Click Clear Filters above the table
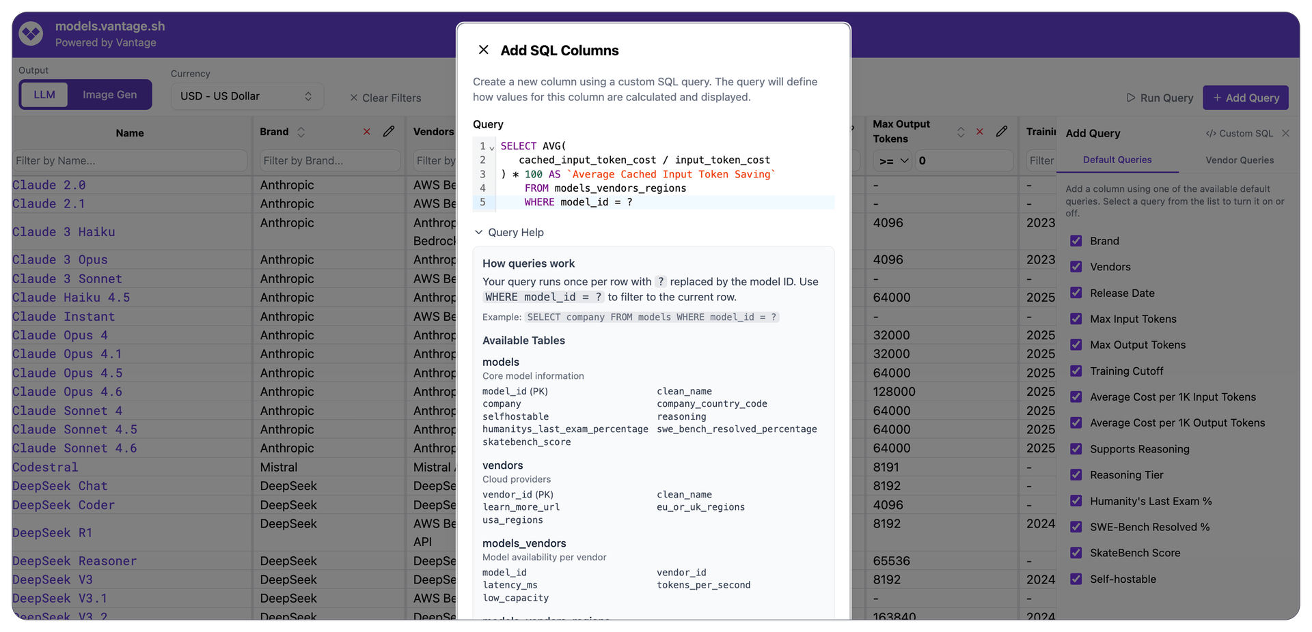This screenshot has width=1312, height=632. pos(385,98)
